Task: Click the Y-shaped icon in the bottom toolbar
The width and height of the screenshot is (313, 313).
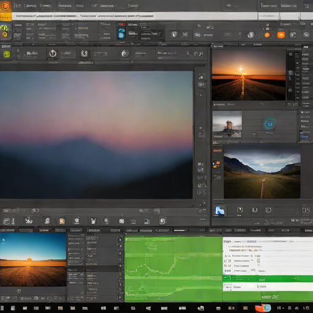Action: coord(93,221)
